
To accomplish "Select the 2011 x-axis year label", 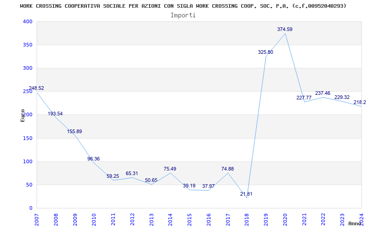I will [x=113, y=219].
